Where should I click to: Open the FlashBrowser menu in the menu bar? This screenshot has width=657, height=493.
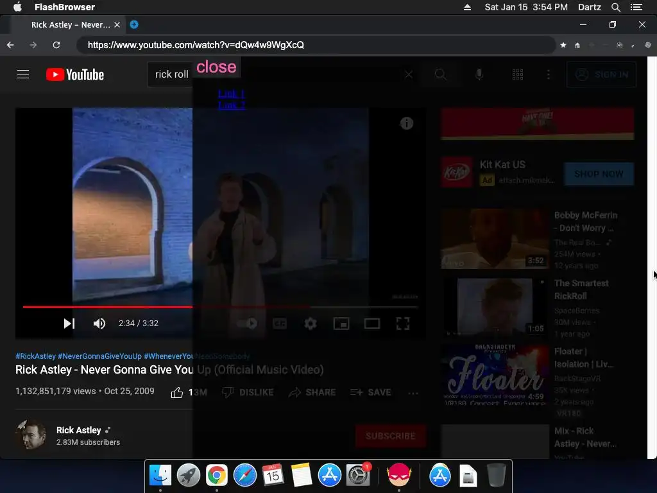coord(65,7)
